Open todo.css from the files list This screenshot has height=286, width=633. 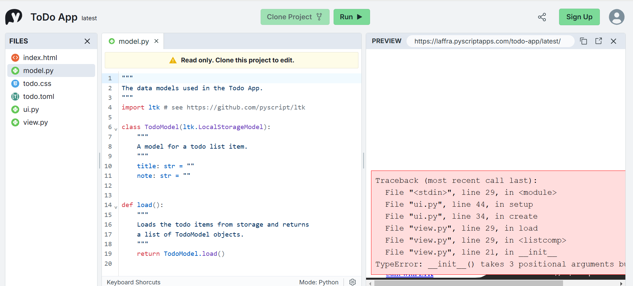[x=37, y=84]
